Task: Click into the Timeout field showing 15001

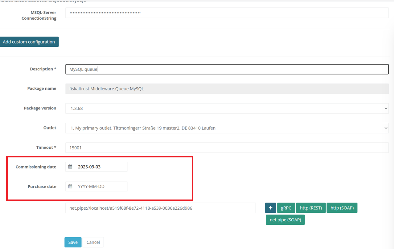Action: pyautogui.click(x=227, y=148)
